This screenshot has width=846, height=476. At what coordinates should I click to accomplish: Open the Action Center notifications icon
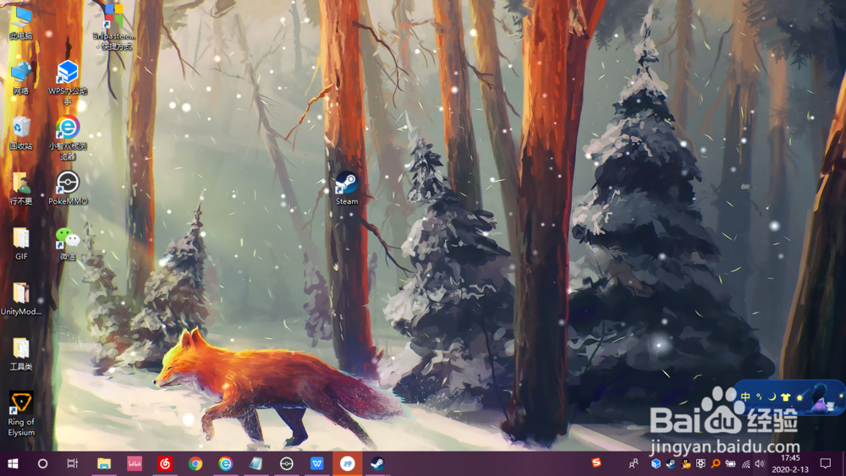pyautogui.click(x=826, y=463)
